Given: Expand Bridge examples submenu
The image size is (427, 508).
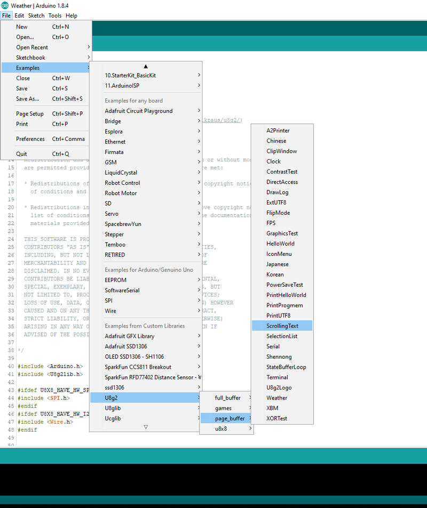Looking at the screenshot, I should pyautogui.click(x=146, y=121).
